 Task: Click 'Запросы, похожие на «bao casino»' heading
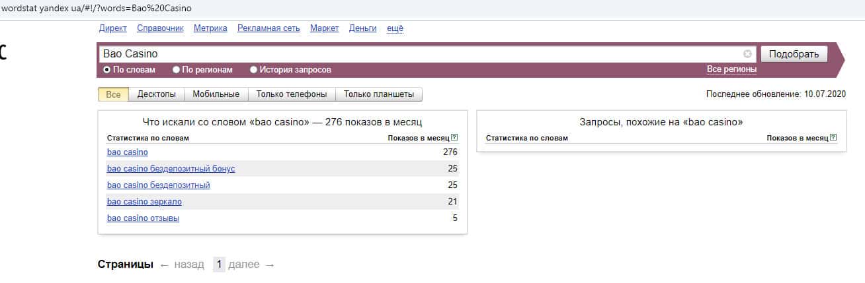(x=661, y=122)
